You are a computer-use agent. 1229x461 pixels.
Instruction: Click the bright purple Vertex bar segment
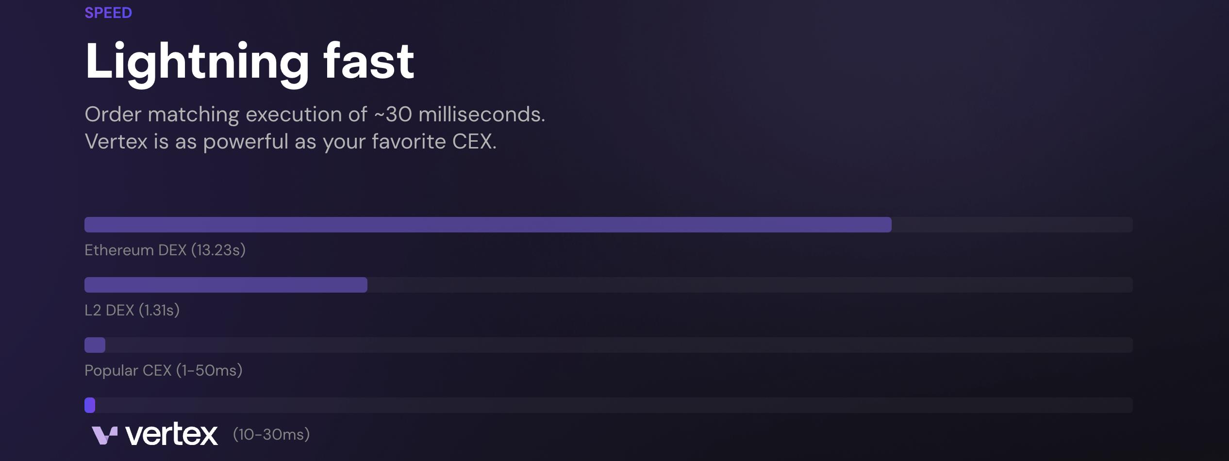coord(90,405)
